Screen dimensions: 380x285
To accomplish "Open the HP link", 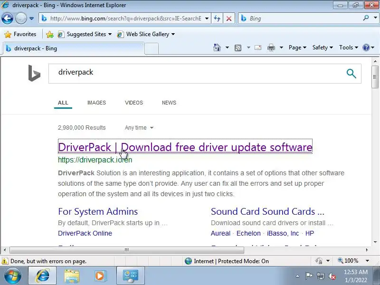I will [x=310, y=233].
